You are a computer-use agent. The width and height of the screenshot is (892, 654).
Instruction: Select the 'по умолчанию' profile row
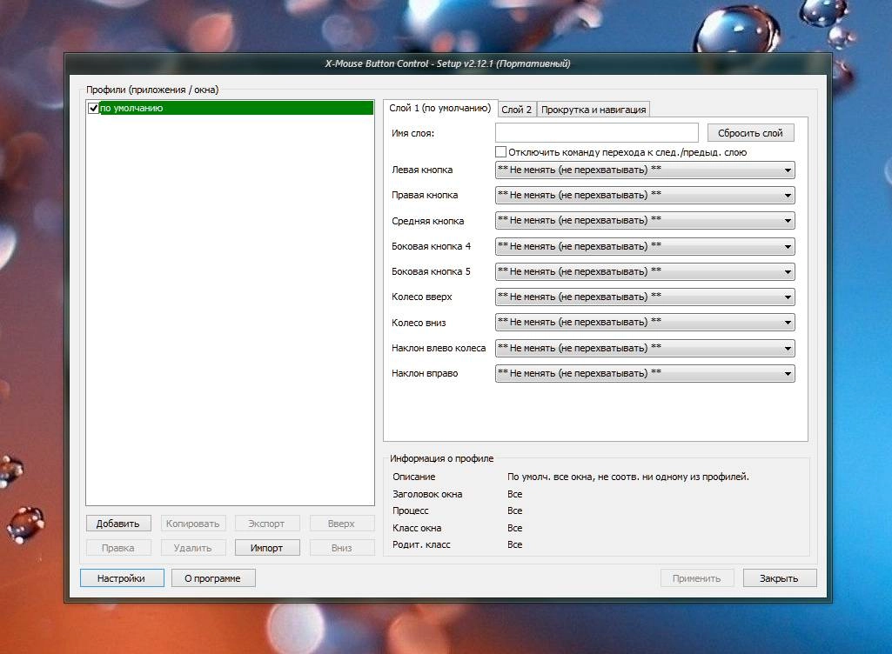(x=231, y=108)
